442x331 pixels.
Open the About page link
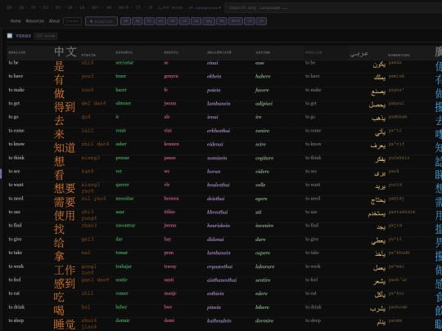click(x=54, y=21)
